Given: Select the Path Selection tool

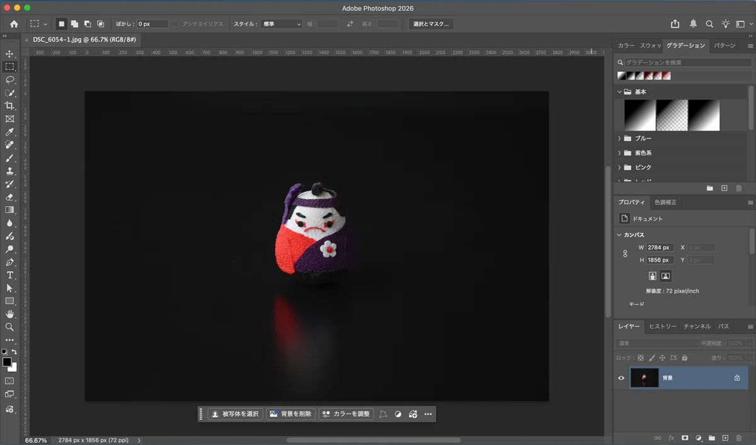Looking at the screenshot, I should (x=9, y=288).
